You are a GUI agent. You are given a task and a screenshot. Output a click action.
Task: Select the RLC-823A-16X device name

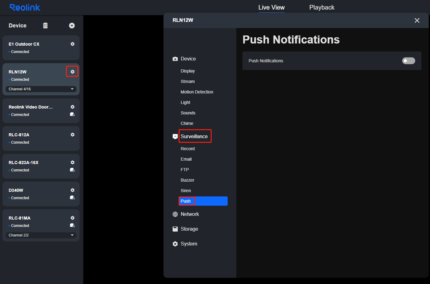click(23, 163)
